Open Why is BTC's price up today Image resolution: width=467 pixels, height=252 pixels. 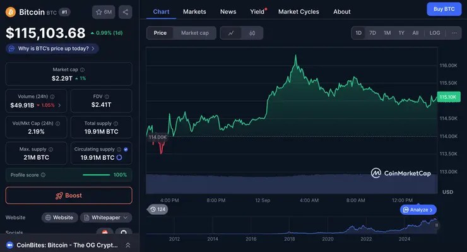pos(52,48)
